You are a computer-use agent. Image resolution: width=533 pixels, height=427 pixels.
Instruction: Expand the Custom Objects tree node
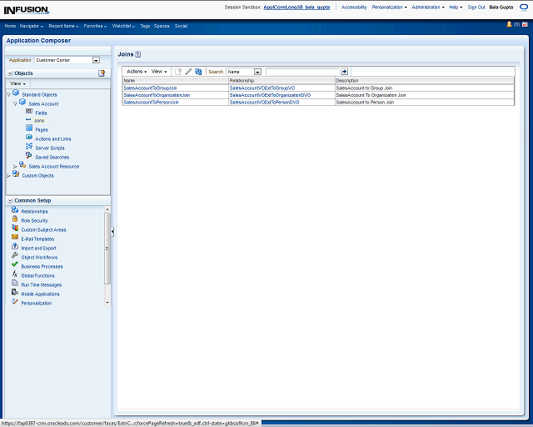pyautogui.click(x=8, y=175)
